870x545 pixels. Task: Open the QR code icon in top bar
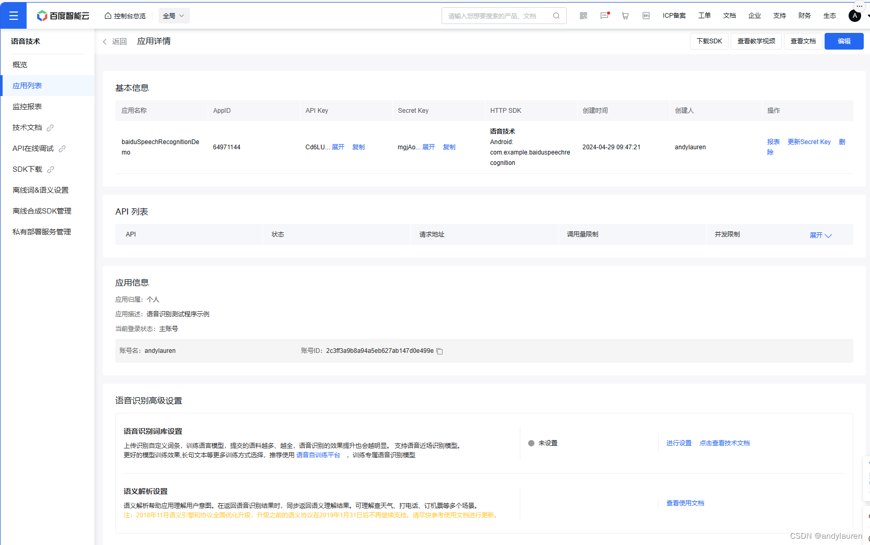pos(583,16)
